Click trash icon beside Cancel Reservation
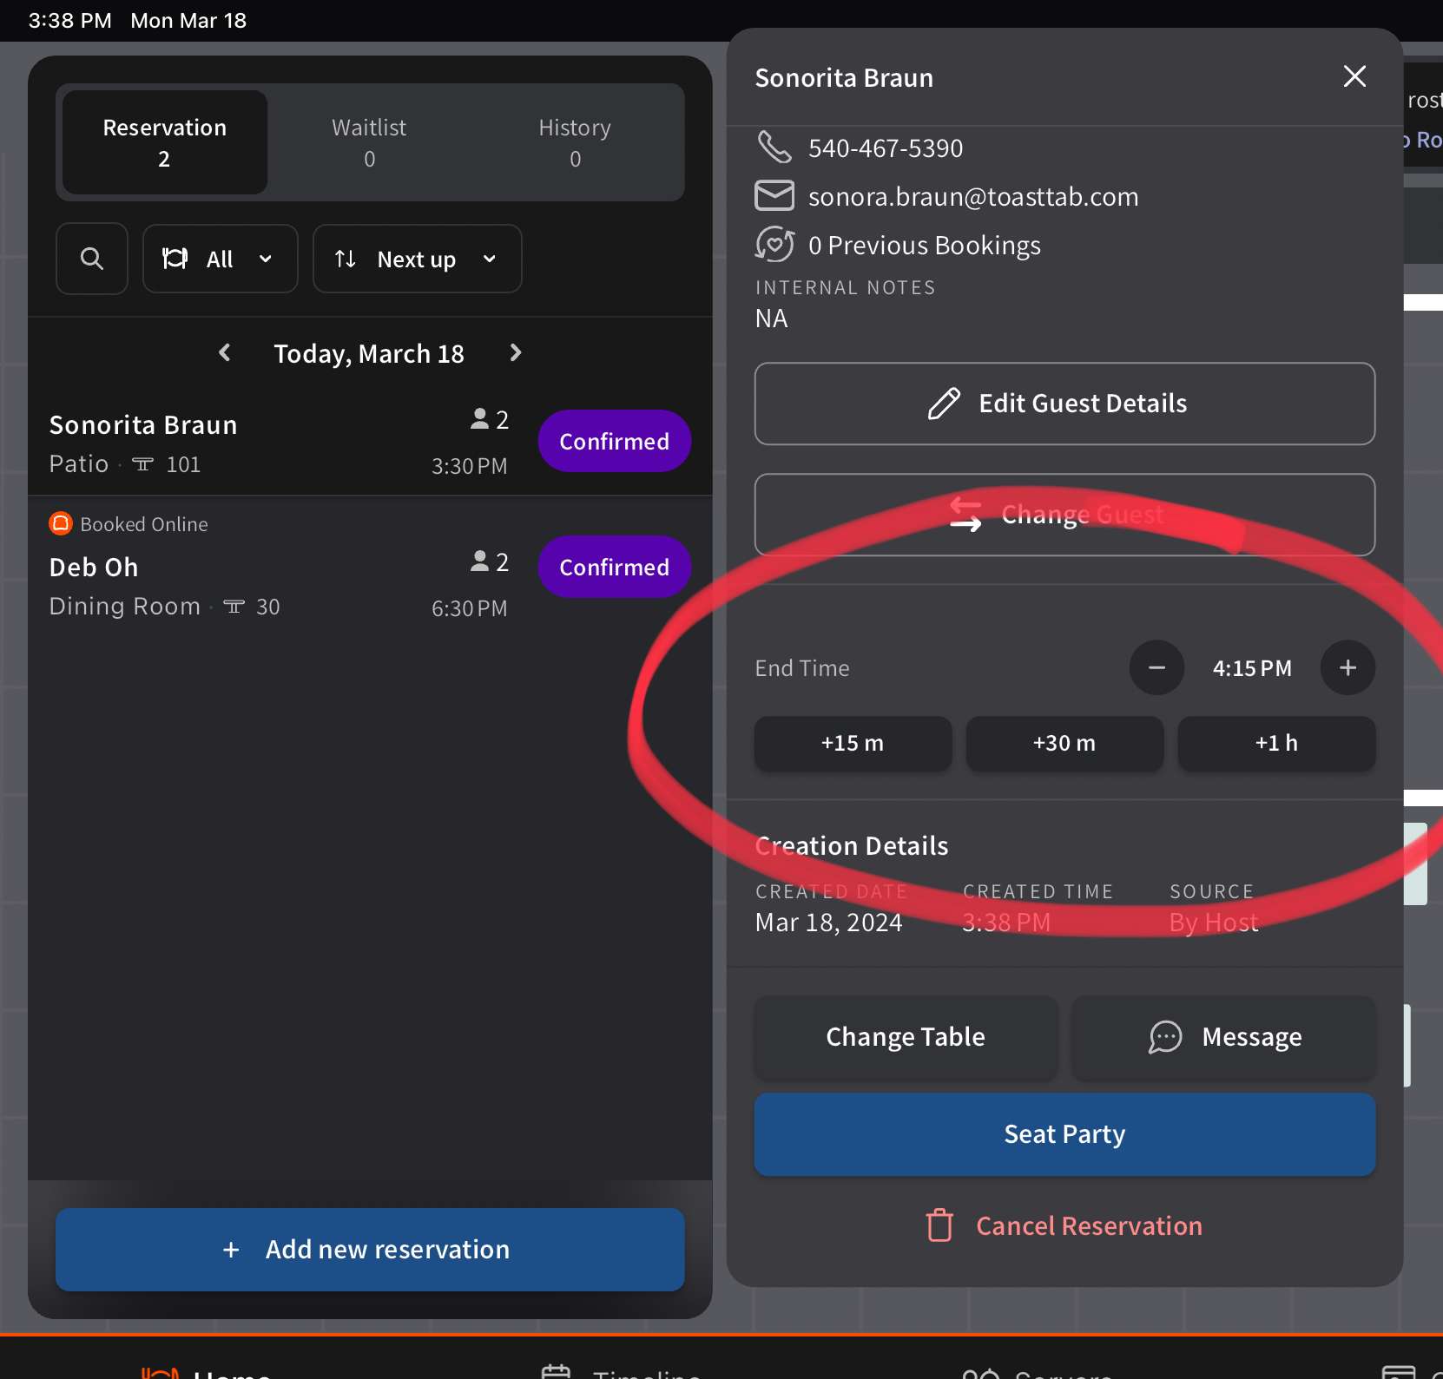The height and width of the screenshot is (1379, 1443). pos(939,1225)
